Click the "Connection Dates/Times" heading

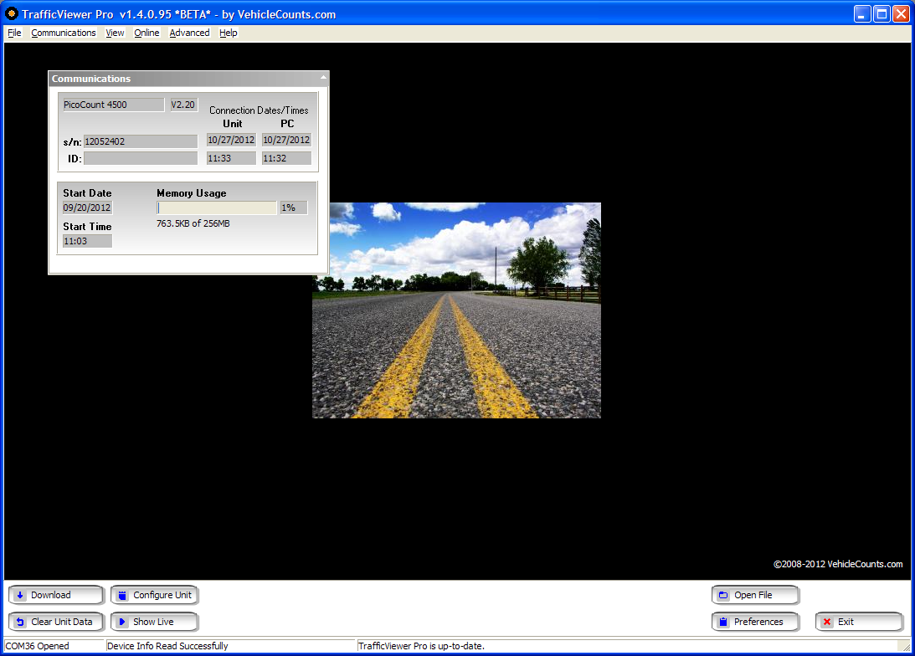259,110
